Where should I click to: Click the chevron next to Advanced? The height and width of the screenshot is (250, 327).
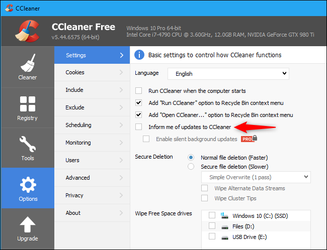click(121, 178)
